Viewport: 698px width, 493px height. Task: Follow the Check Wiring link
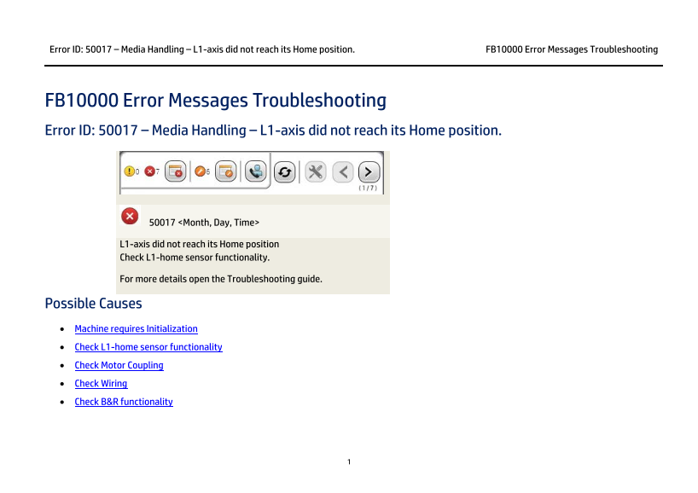coord(101,384)
